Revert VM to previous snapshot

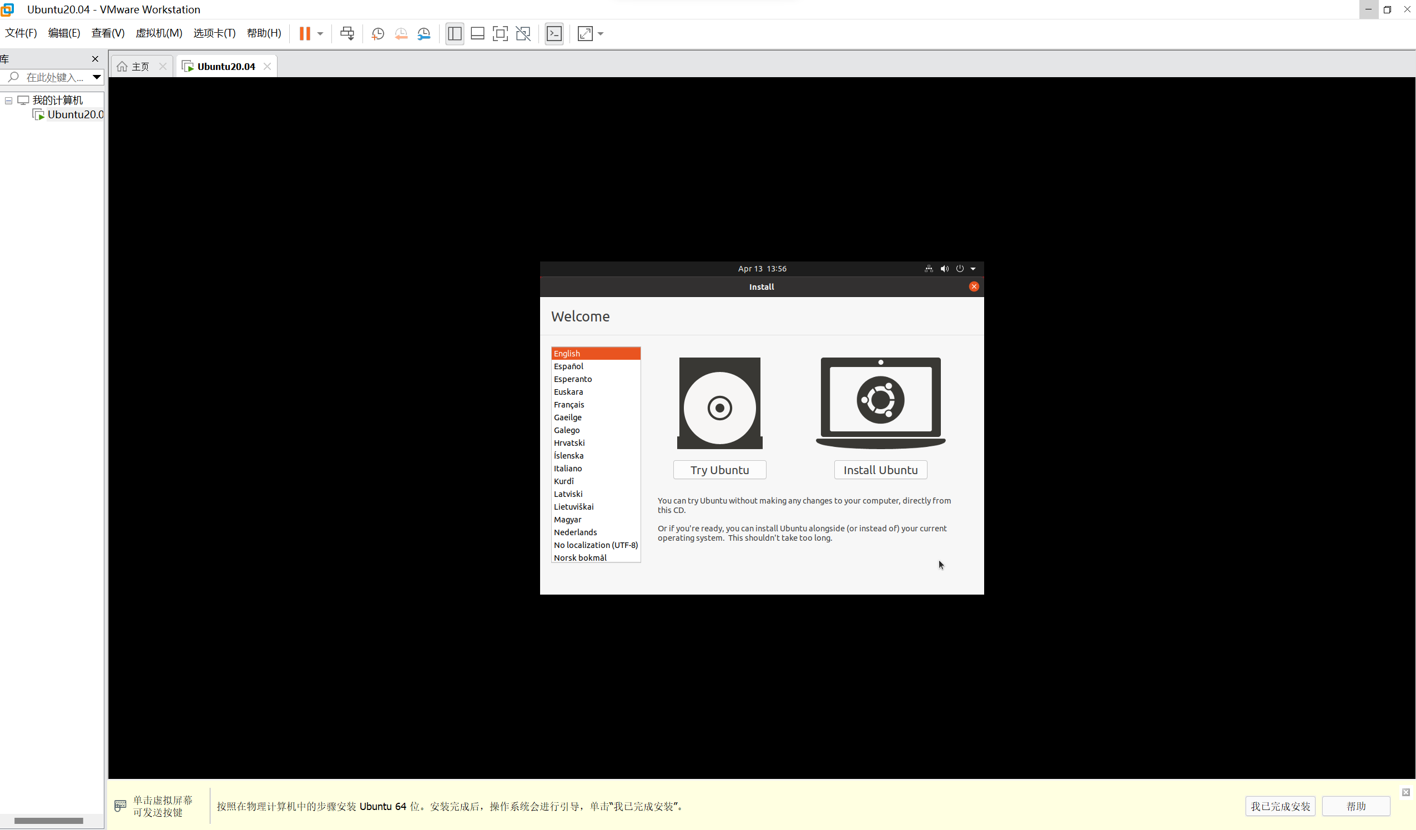(401, 34)
